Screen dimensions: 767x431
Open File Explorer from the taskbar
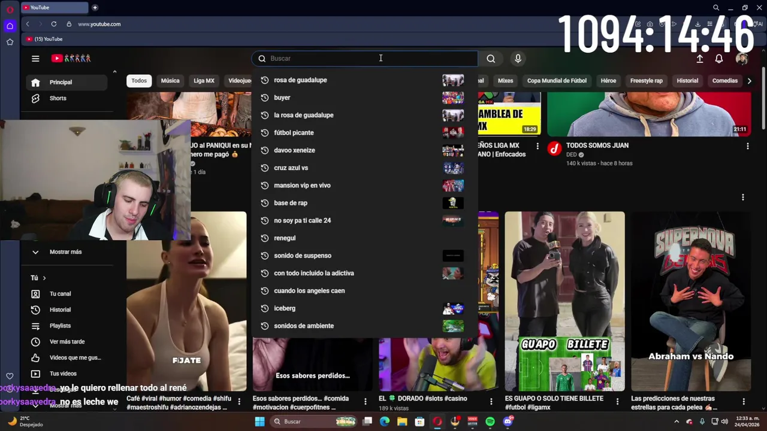pos(402,421)
